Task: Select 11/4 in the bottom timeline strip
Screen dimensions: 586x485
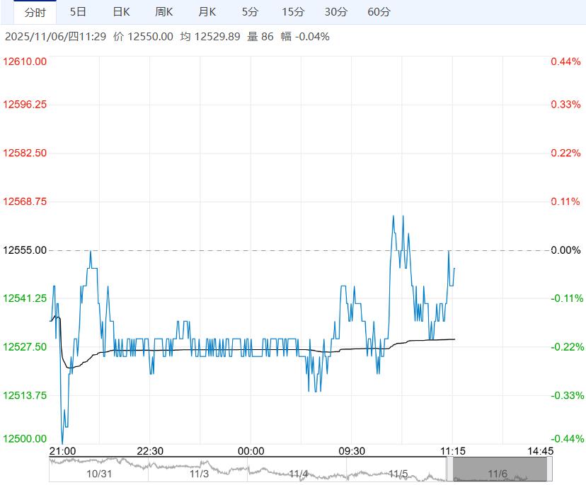Action: coord(298,473)
